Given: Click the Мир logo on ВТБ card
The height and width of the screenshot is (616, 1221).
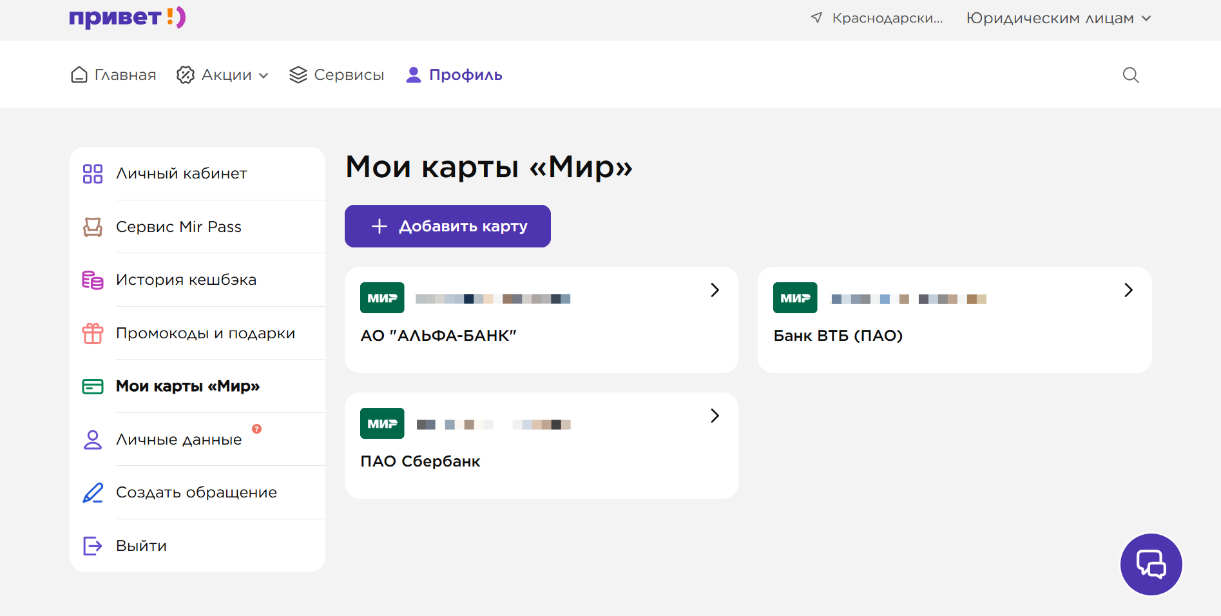Looking at the screenshot, I should [795, 298].
